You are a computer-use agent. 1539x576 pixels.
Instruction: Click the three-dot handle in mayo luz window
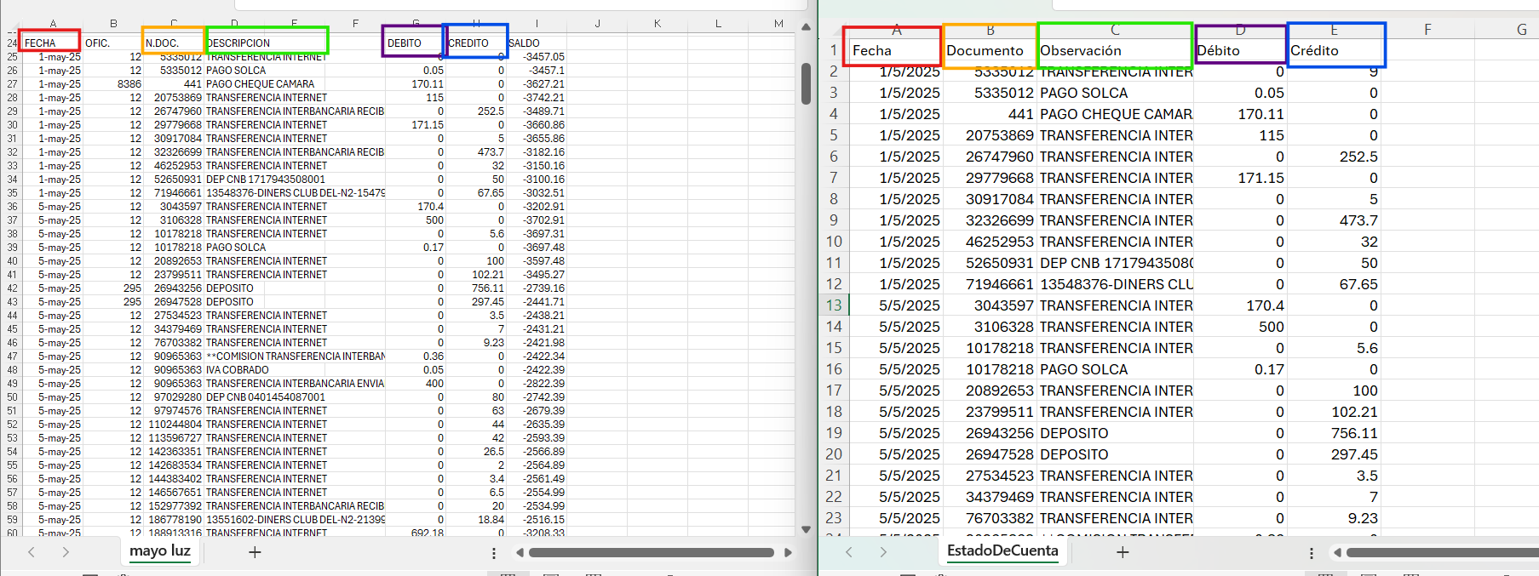click(494, 553)
